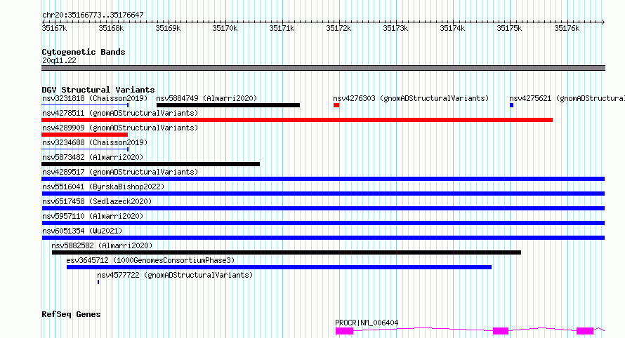Click the long red nsv4278511 bar
625x338 pixels.
pyautogui.click(x=297, y=120)
